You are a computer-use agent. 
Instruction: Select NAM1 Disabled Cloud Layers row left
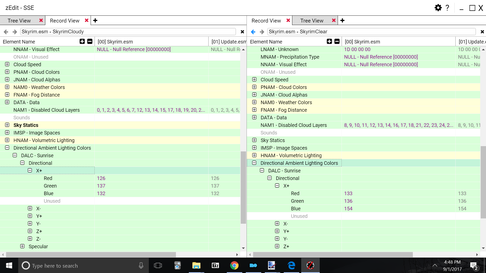pos(120,110)
